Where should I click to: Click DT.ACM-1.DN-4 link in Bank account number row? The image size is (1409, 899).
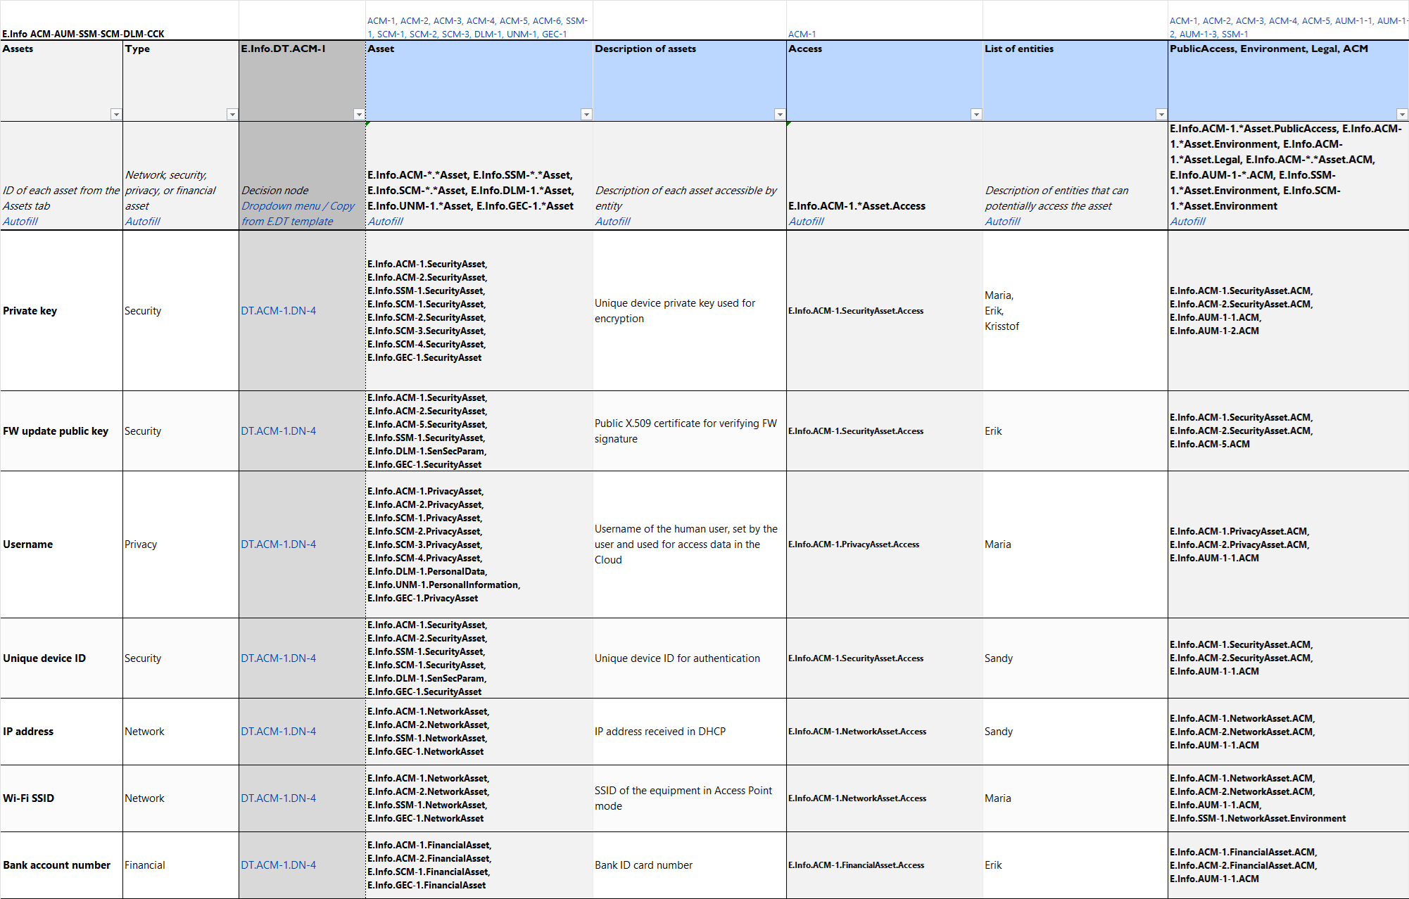click(x=279, y=865)
